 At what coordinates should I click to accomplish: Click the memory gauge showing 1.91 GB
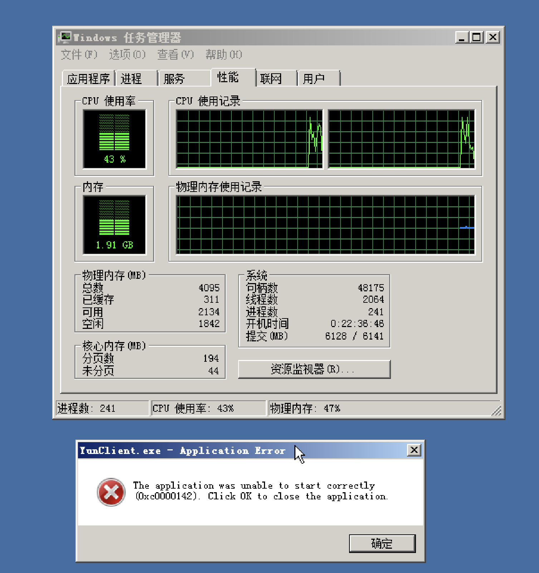tap(114, 224)
